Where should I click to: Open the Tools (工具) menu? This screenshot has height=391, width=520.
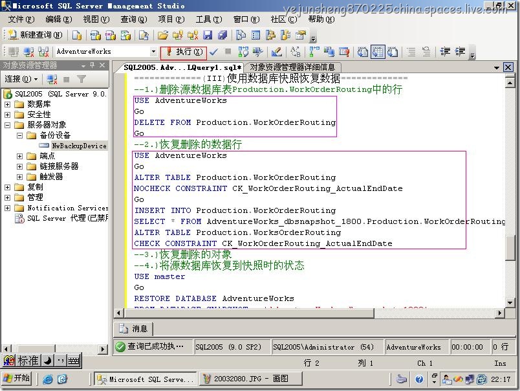(x=209, y=19)
